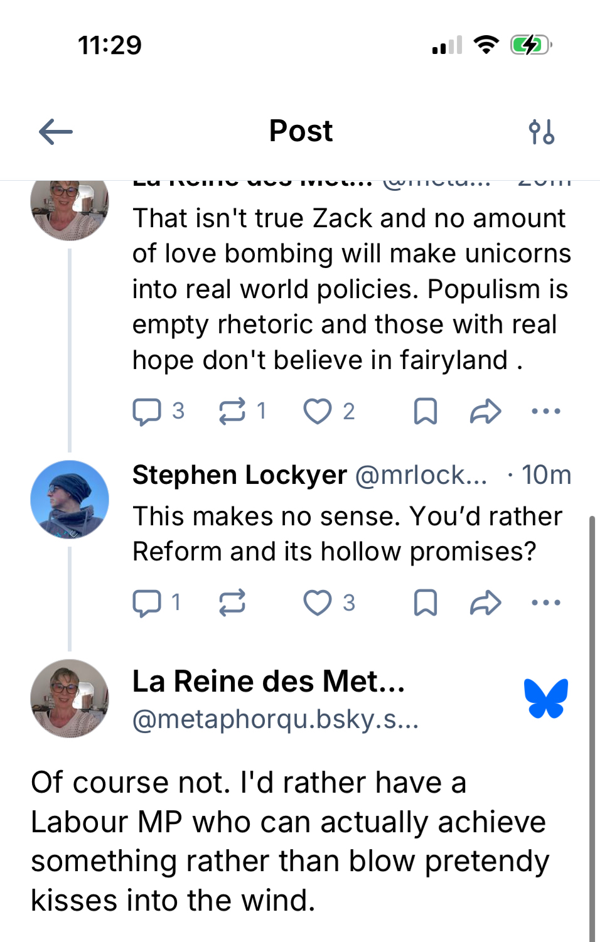This screenshot has width=600, height=942.
Task: Repost Stephen Lockyer's post
Action: 232,603
